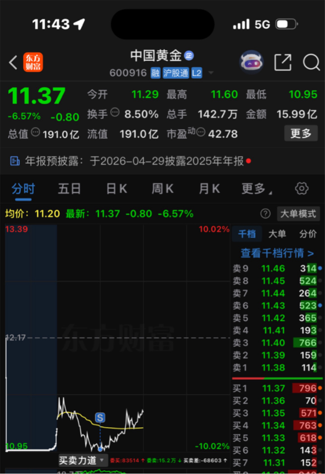Switch to the 分价 tab
The image size is (325, 474).
(x=308, y=234)
